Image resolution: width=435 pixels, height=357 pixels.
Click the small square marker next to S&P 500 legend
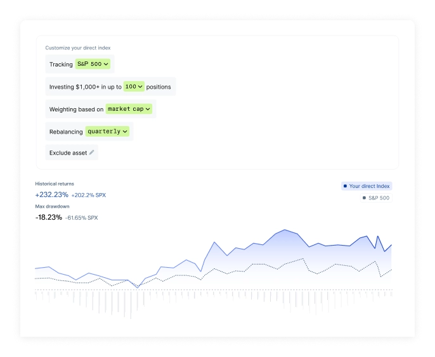point(364,198)
